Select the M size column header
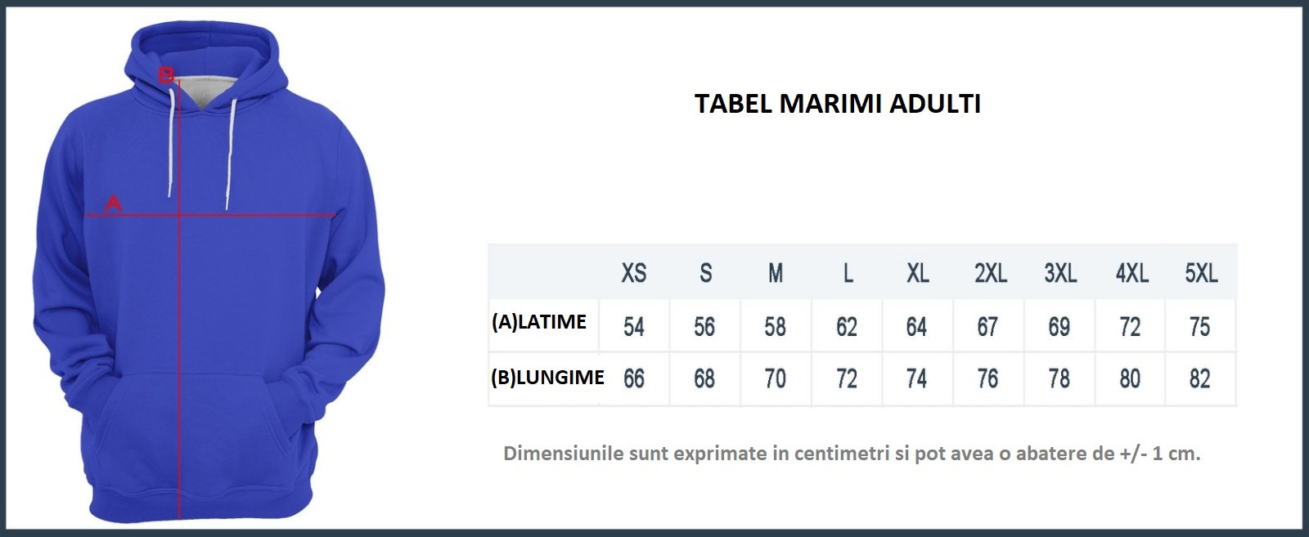The width and height of the screenshot is (1309, 537). [776, 273]
